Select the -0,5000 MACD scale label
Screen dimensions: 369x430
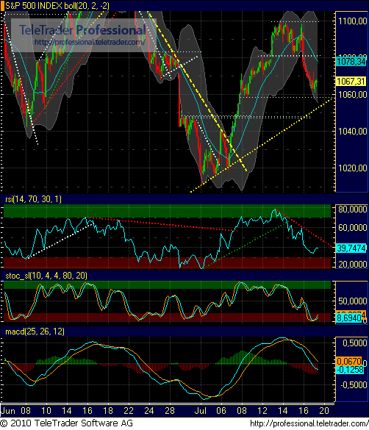tap(354, 385)
